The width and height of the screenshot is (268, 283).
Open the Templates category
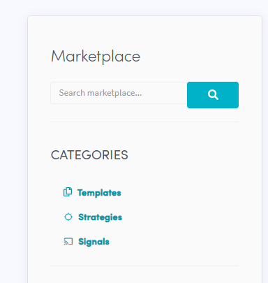(x=92, y=192)
